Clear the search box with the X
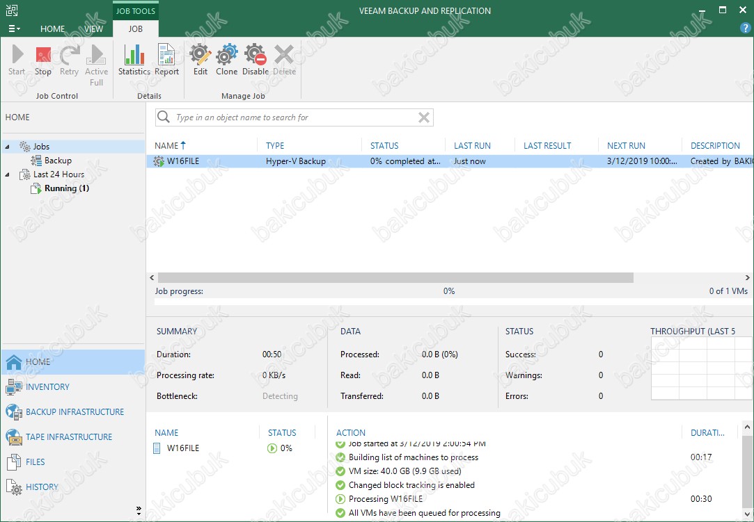The width and height of the screenshot is (754, 522). [x=423, y=117]
